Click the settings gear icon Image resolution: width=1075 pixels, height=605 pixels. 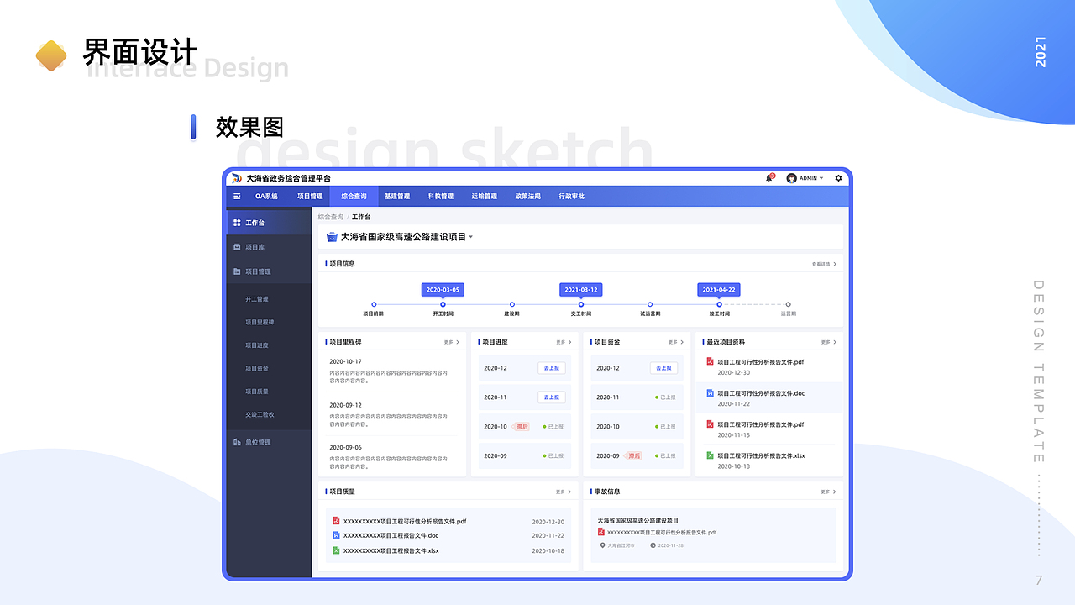837,178
